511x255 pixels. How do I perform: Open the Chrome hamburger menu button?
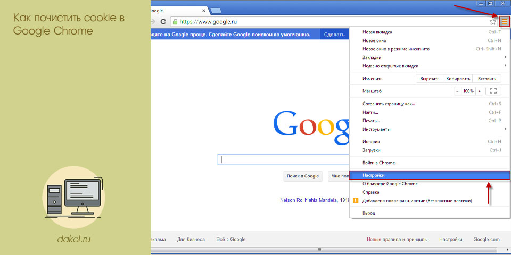click(x=505, y=22)
